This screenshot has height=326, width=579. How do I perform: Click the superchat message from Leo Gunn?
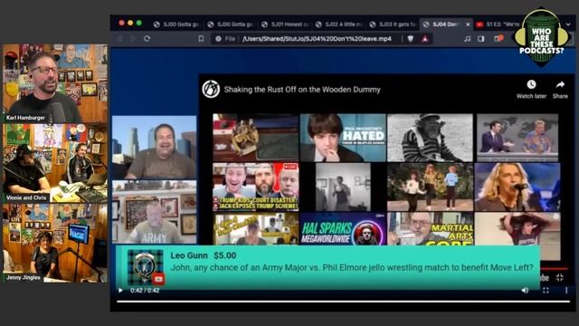(352, 267)
